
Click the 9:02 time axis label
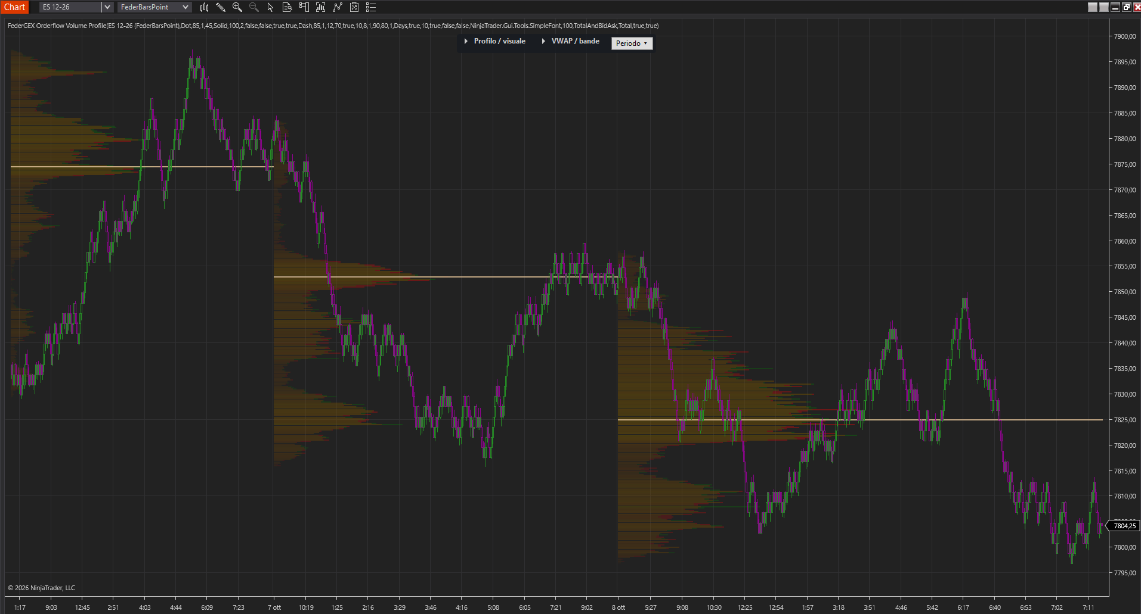pos(587,607)
